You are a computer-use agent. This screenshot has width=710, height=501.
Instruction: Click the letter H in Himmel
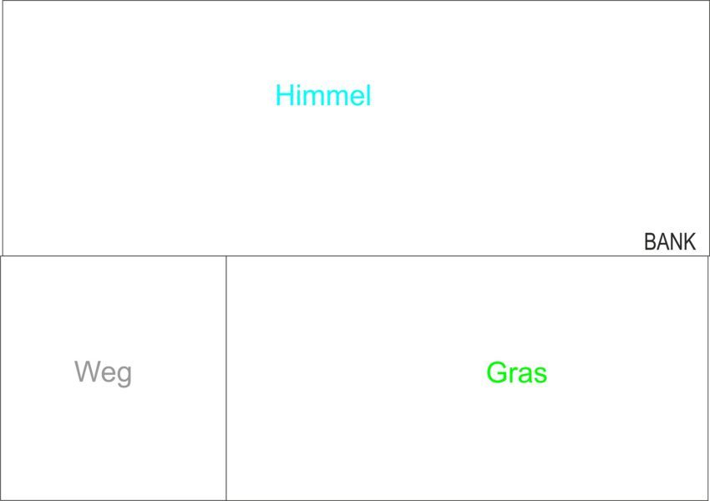(x=285, y=96)
